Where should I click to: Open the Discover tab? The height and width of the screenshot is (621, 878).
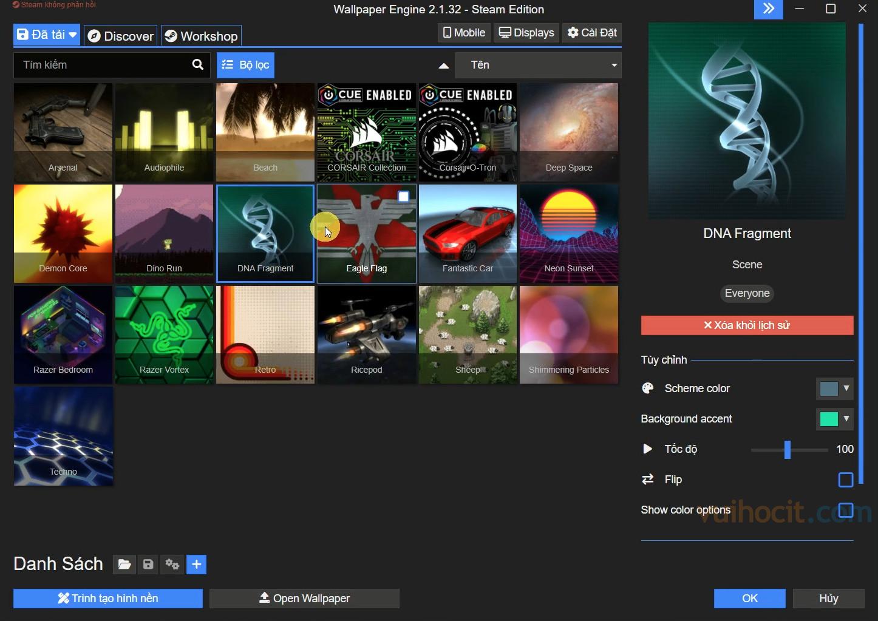click(120, 36)
